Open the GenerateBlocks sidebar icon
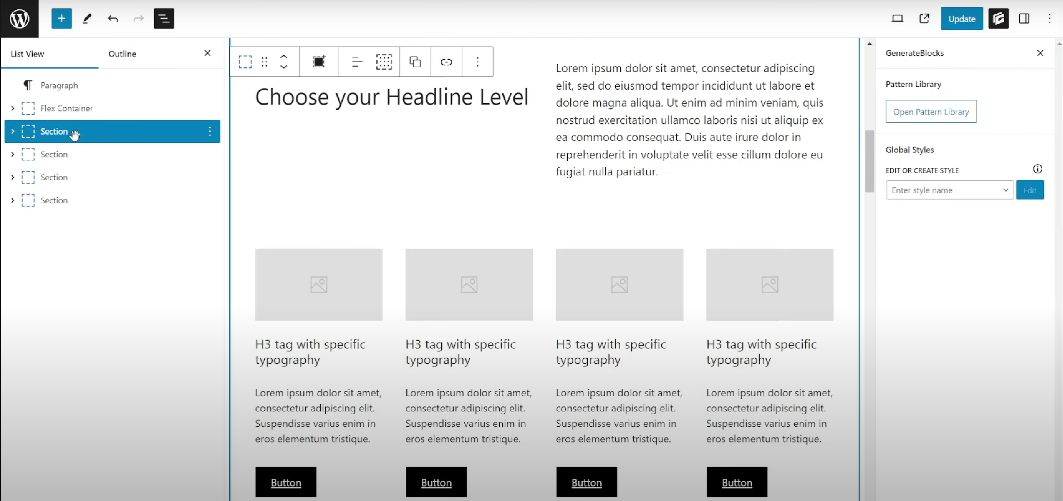Screen dimensions: 1063x501 click(x=998, y=19)
